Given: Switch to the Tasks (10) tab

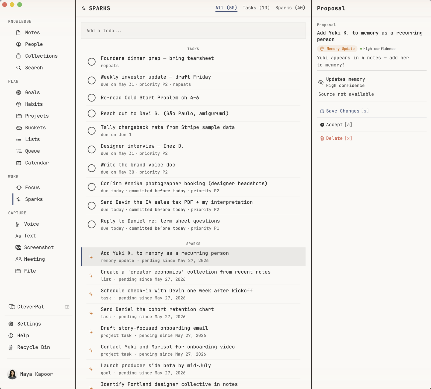Looking at the screenshot, I should coord(256,8).
